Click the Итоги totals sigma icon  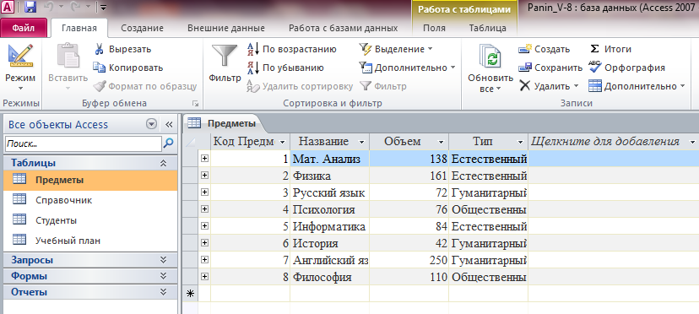[x=594, y=49]
